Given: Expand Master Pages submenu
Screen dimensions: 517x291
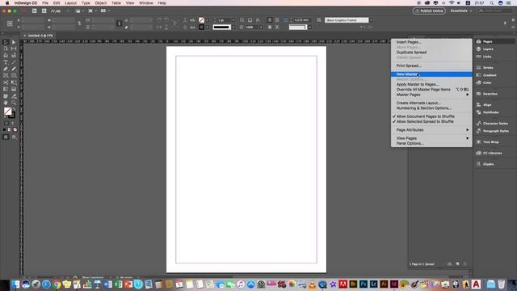Looking at the screenshot, I should pos(431,95).
